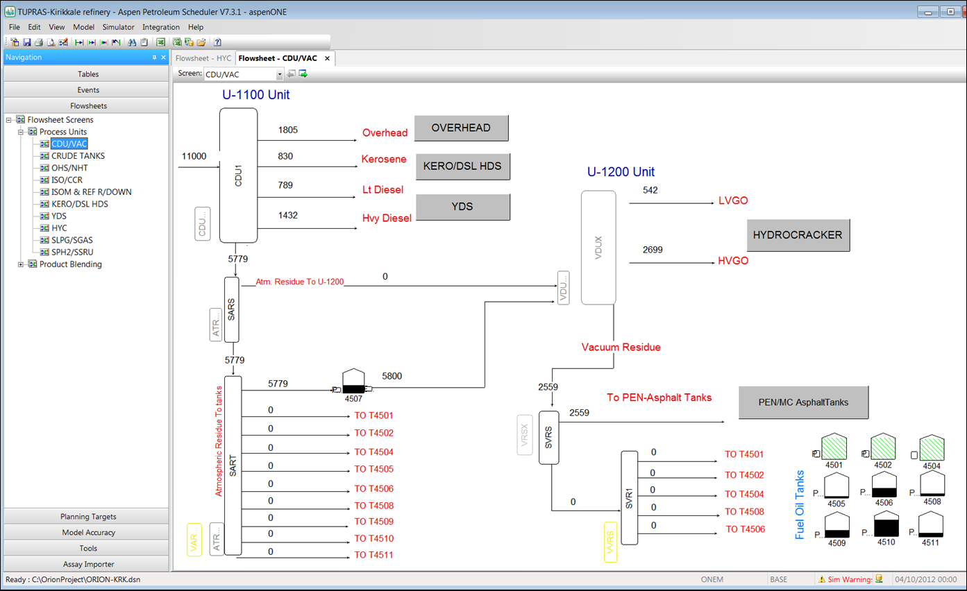This screenshot has width=967, height=591.
Task: Click the SVRS splitter block
Action: 549,437
